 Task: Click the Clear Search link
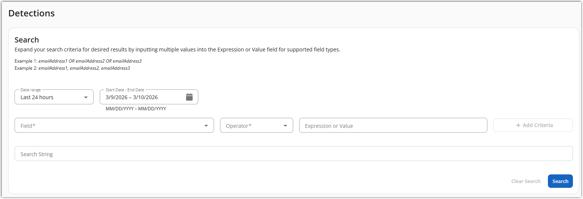pos(526,181)
